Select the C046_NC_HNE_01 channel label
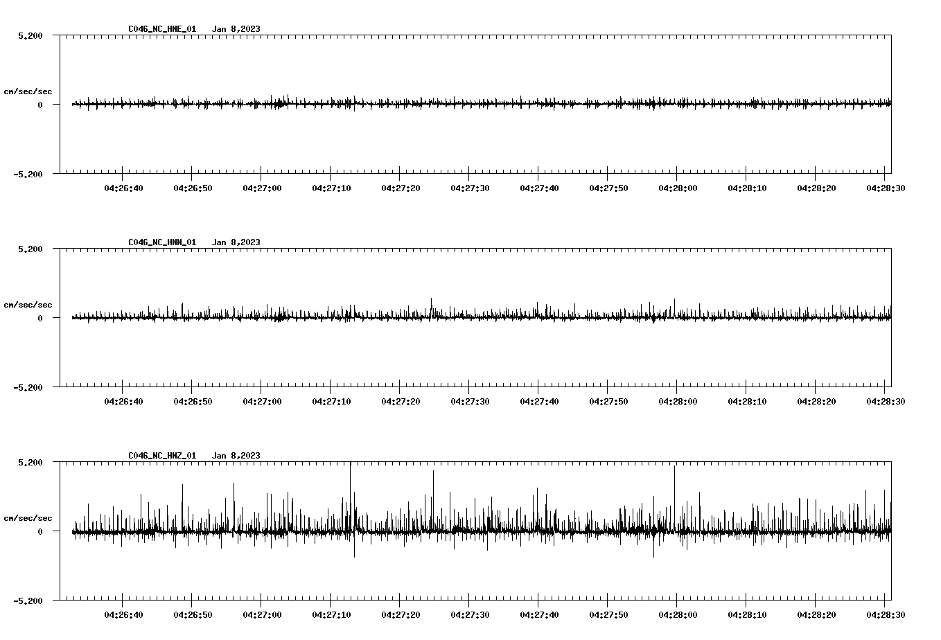This screenshot has height=640, width=941. tap(161, 29)
